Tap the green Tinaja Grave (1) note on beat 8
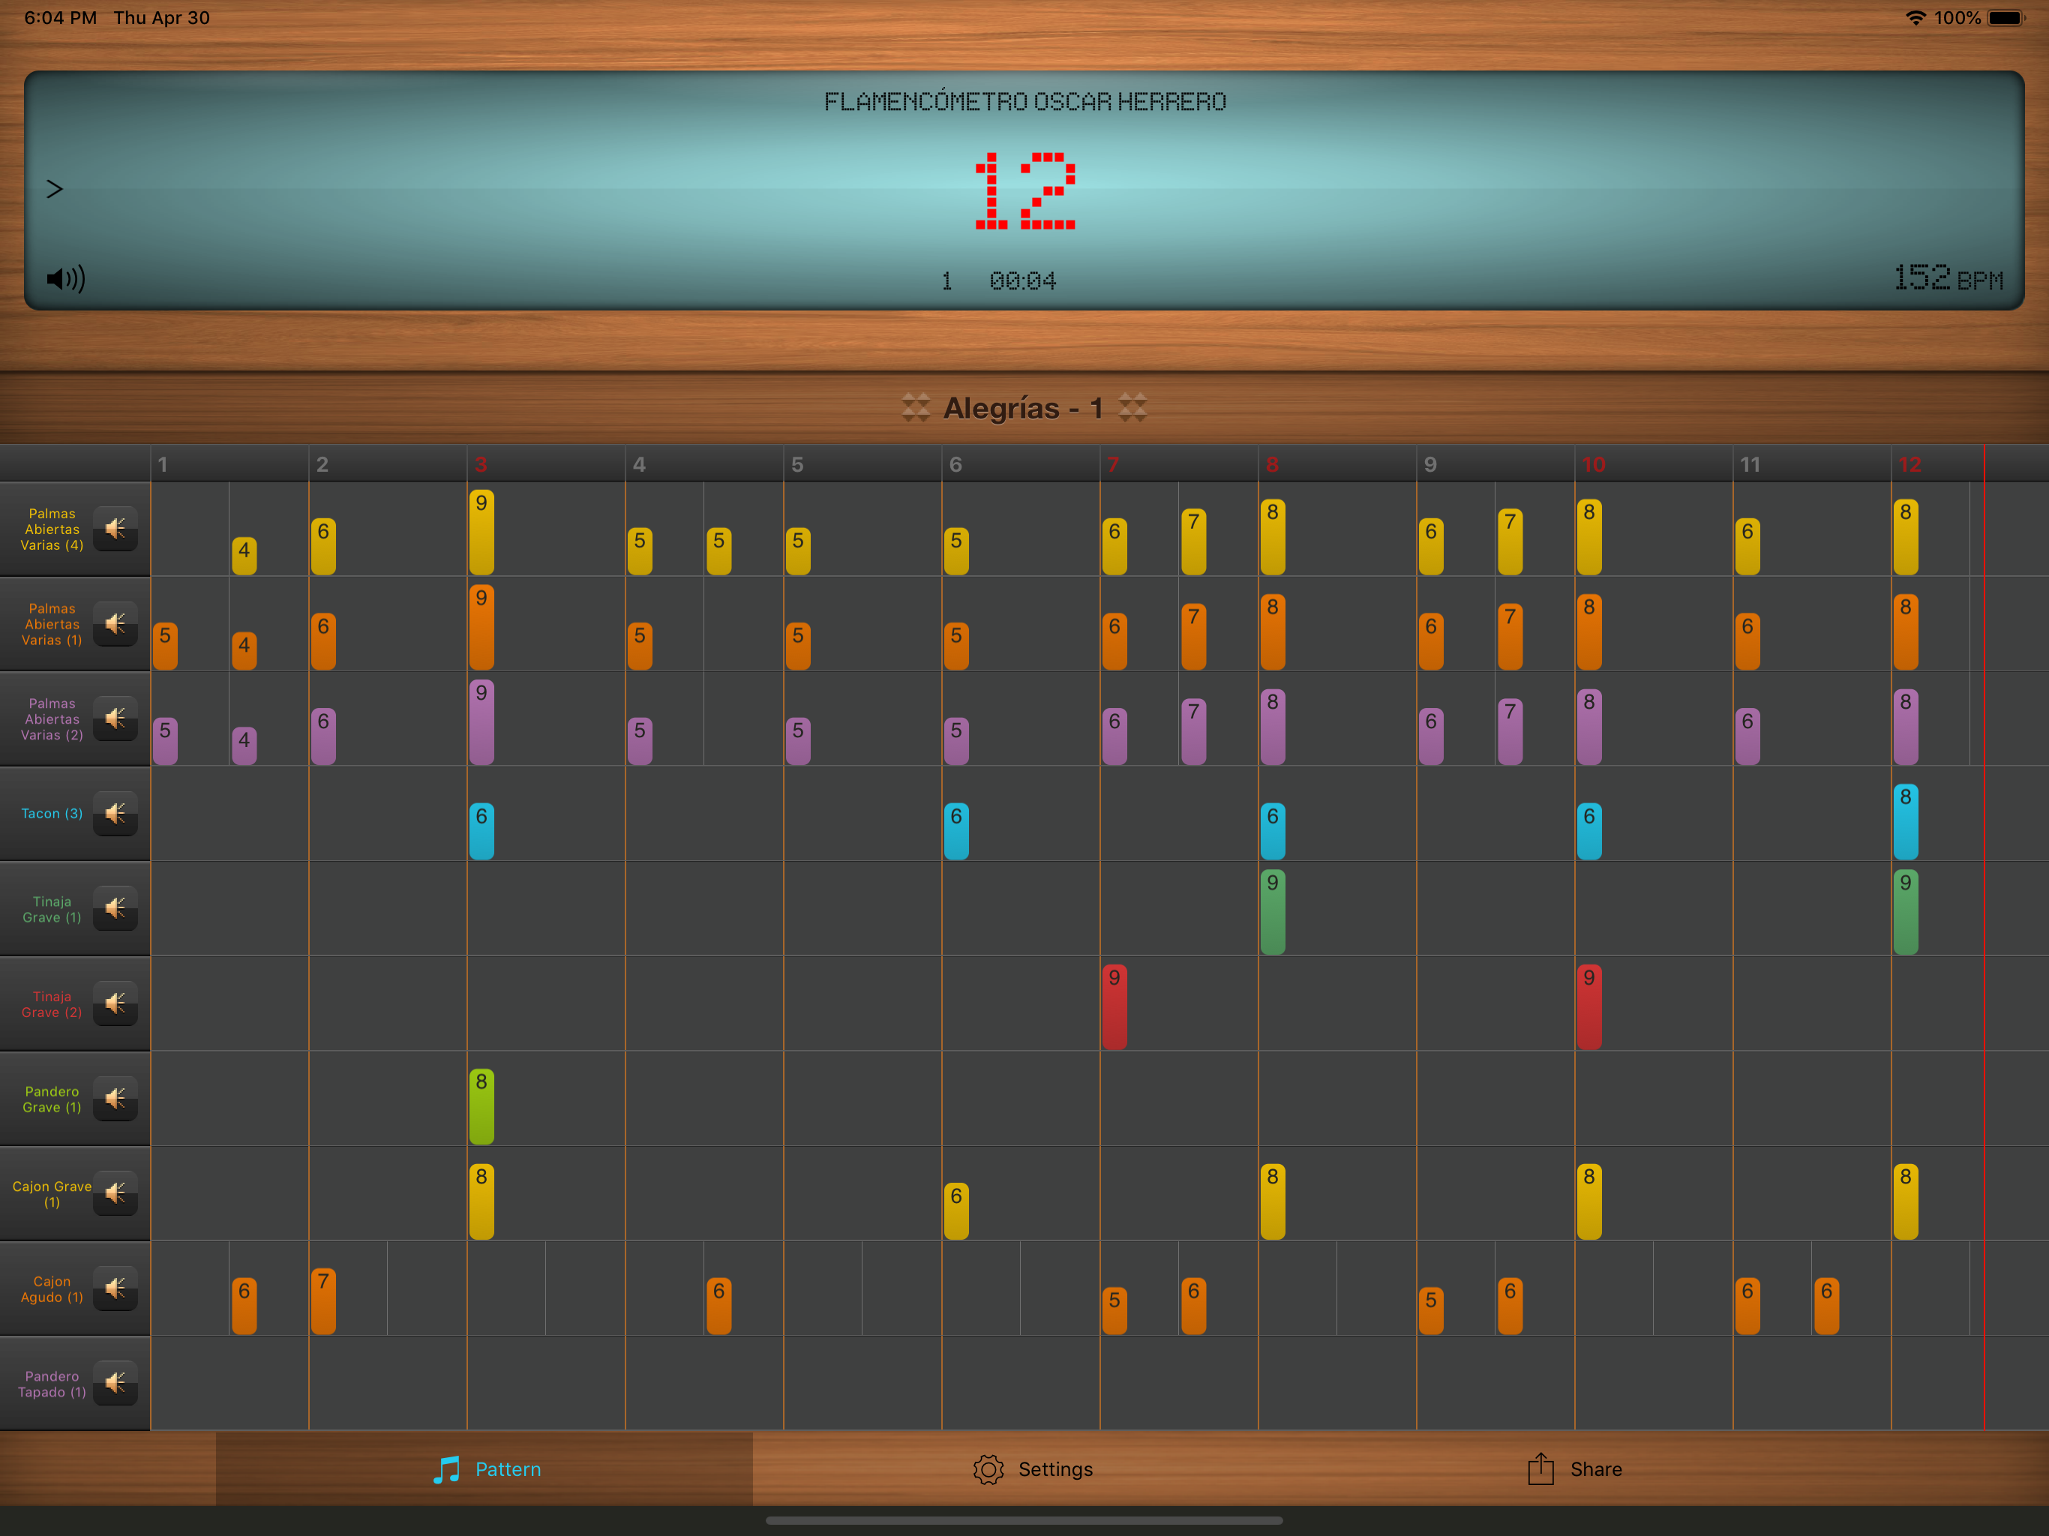The width and height of the screenshot is (2049, 1536). (x=1273, y=911)
